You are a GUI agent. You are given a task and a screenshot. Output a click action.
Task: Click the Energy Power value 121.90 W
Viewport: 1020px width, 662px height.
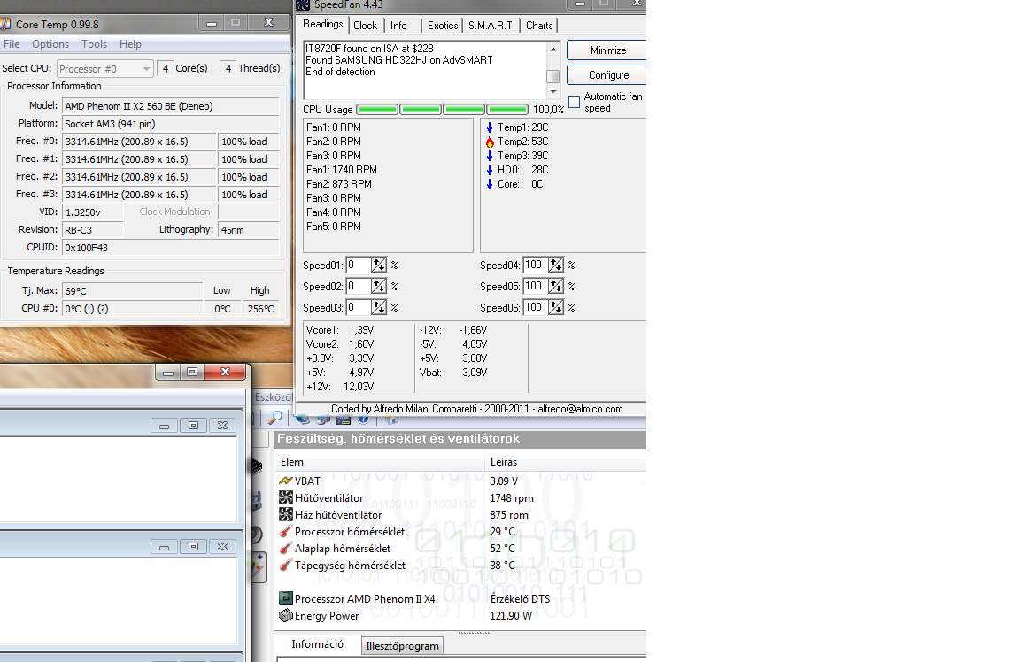point(511,615)
